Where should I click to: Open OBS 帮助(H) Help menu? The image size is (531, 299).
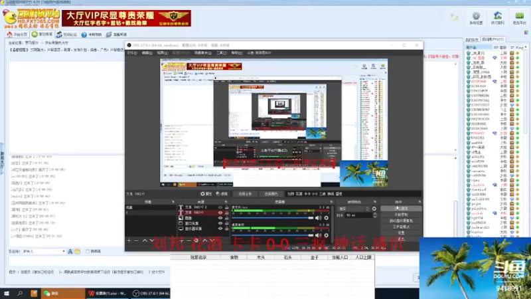[237, 53]
